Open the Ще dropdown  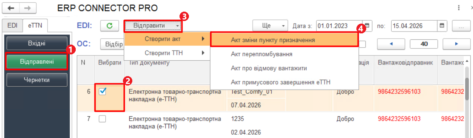270,26
